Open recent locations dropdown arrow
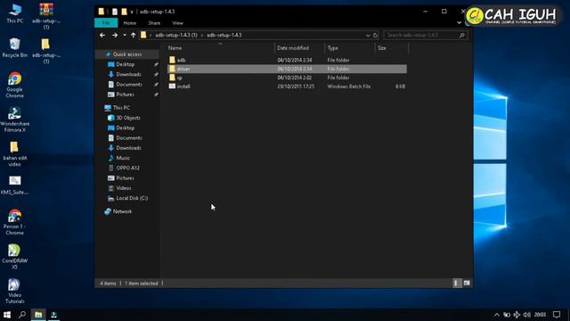Viewport: 570px width, 321px height. tap(125, 36)
